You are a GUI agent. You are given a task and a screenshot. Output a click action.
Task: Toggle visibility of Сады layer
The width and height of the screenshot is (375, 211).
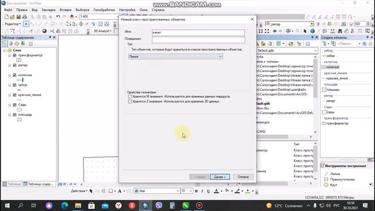pos(15,105)
